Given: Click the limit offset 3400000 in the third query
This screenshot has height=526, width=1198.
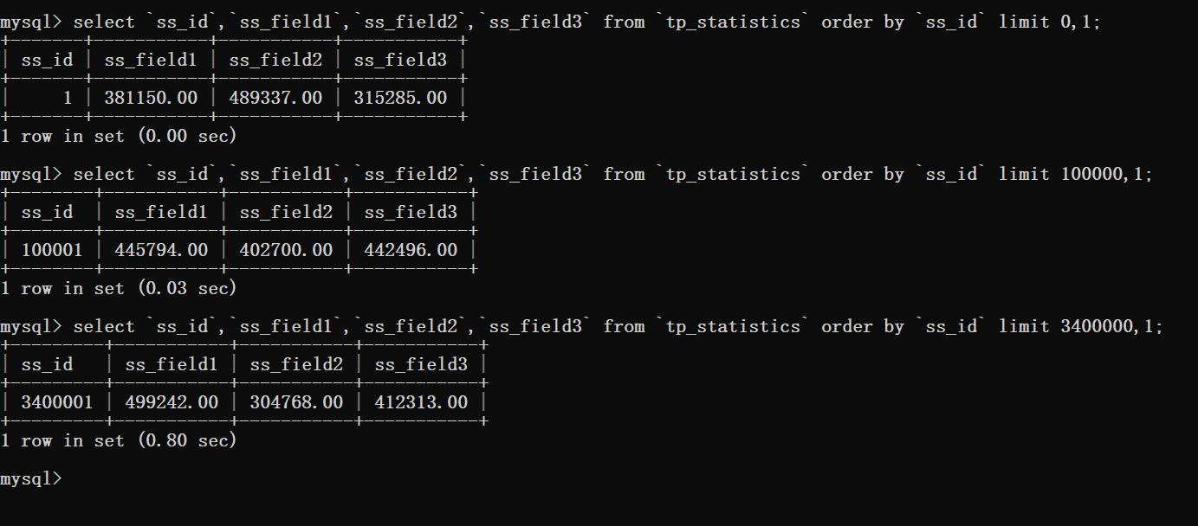Looking at the screenshot, I should click(1097, 326).
